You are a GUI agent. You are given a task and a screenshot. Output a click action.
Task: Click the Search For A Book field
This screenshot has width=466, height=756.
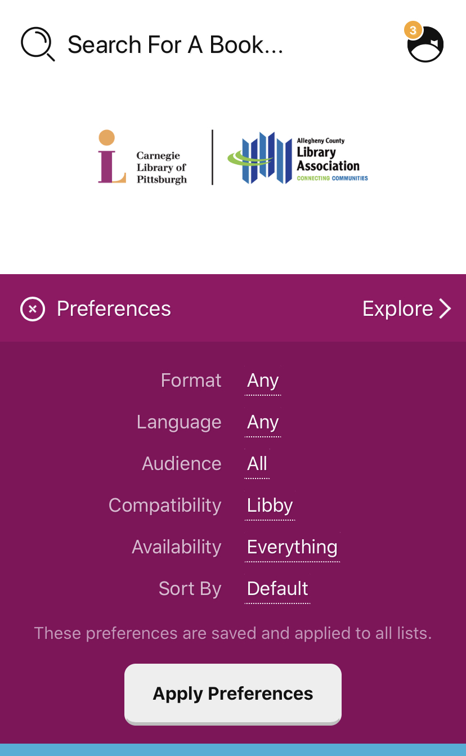point(175,45)
